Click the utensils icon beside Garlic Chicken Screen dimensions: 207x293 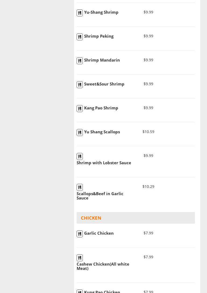tap(80, 234)
